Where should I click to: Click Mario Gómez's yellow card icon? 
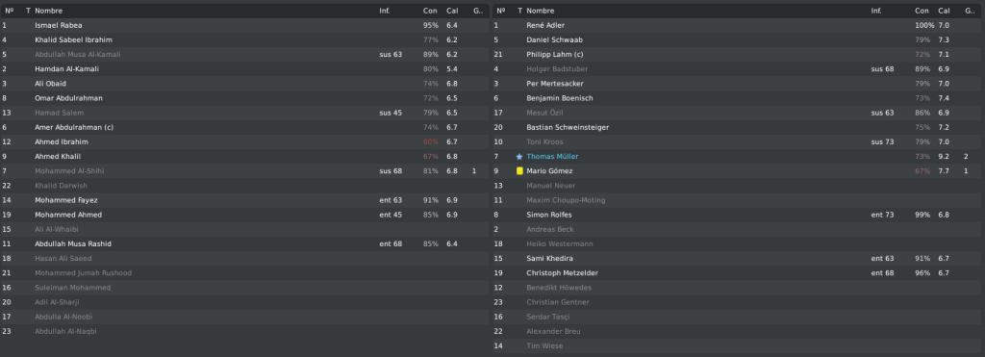519,171
